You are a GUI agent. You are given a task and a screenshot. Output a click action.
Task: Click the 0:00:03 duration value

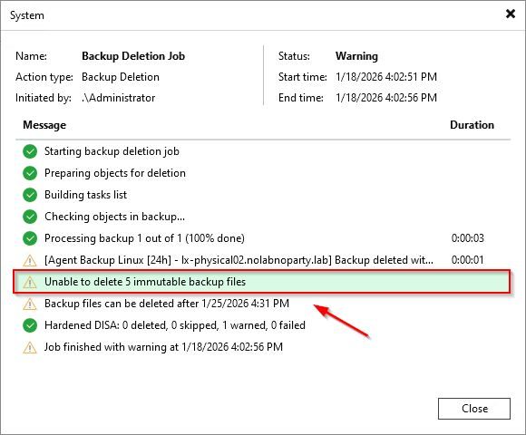[x=468, y=238]
